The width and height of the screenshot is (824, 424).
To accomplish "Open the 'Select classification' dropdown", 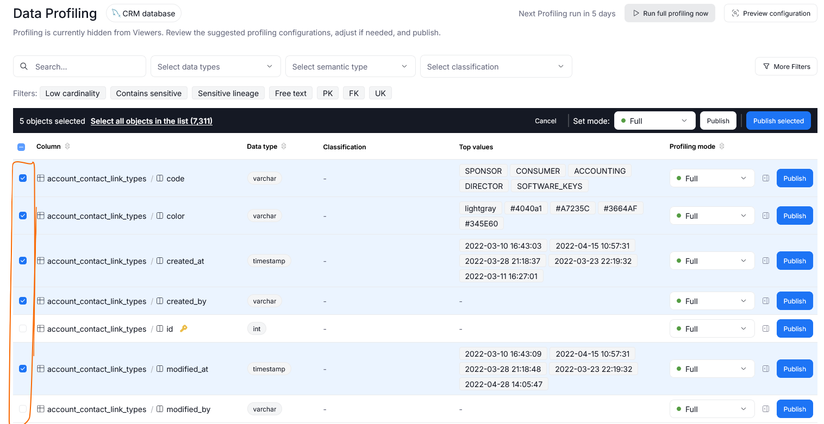I will point(496,66).
